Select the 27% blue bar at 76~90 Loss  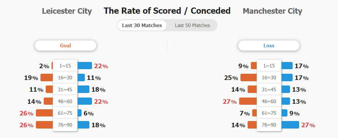tap(290, 125)
